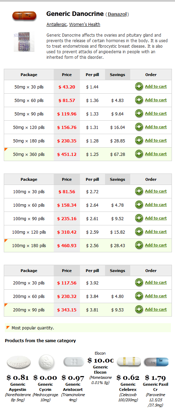Open the Women's Health category link
Screen dimensions: 175x412
(x=85, y=25)
